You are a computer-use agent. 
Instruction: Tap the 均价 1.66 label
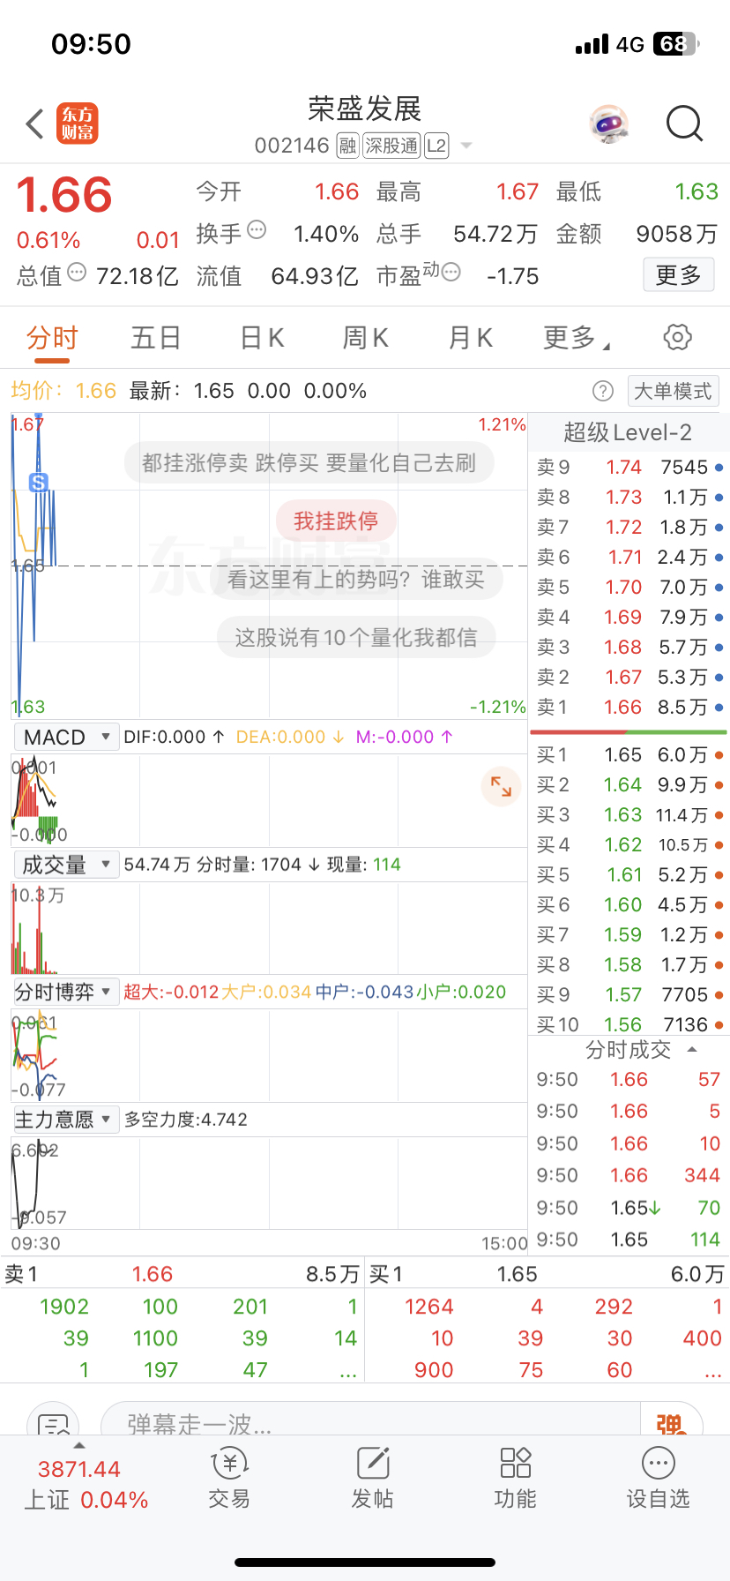pos(63,391)
